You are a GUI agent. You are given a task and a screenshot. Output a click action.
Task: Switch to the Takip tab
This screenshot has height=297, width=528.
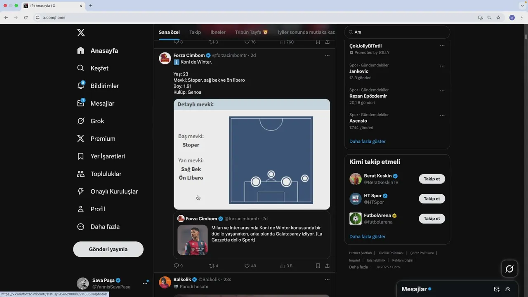[x=195, y=32]
